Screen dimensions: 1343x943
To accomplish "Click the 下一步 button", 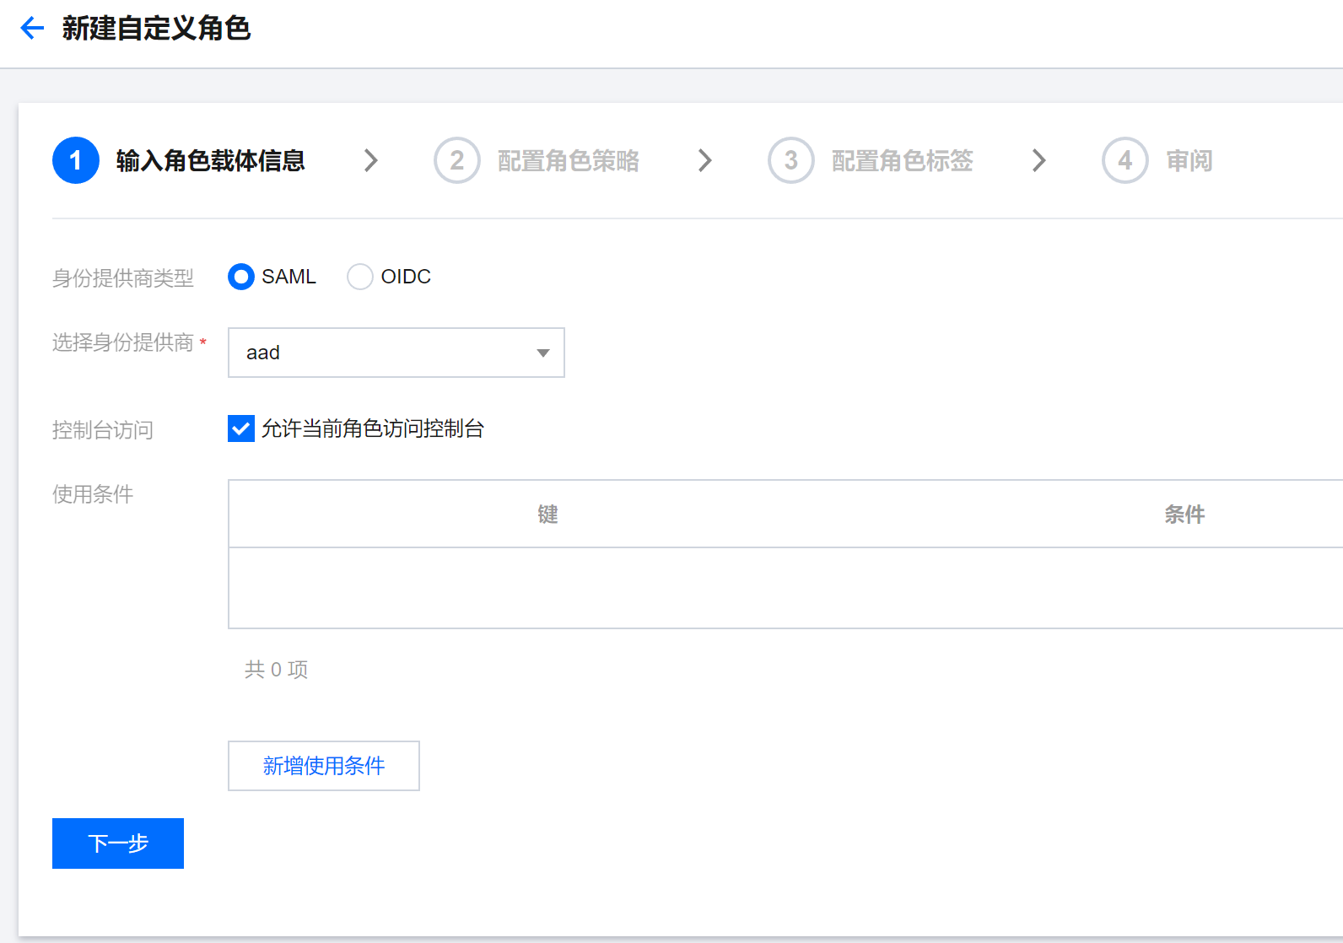I will point(118,843).
